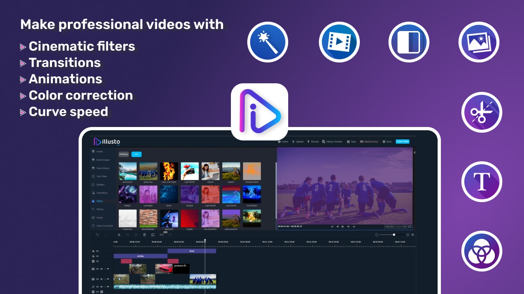524x294 pixels.
Task: Toggle eye icon on track with the soccer team clip
Action: pos(97,279)
